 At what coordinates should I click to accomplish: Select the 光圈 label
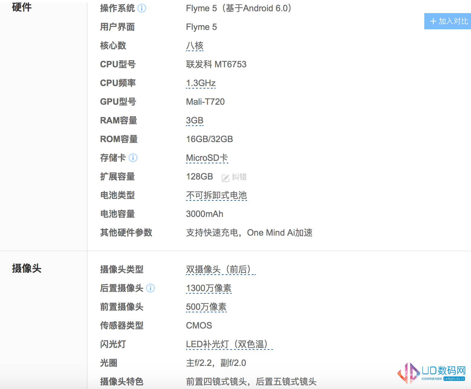pos(109,363)
